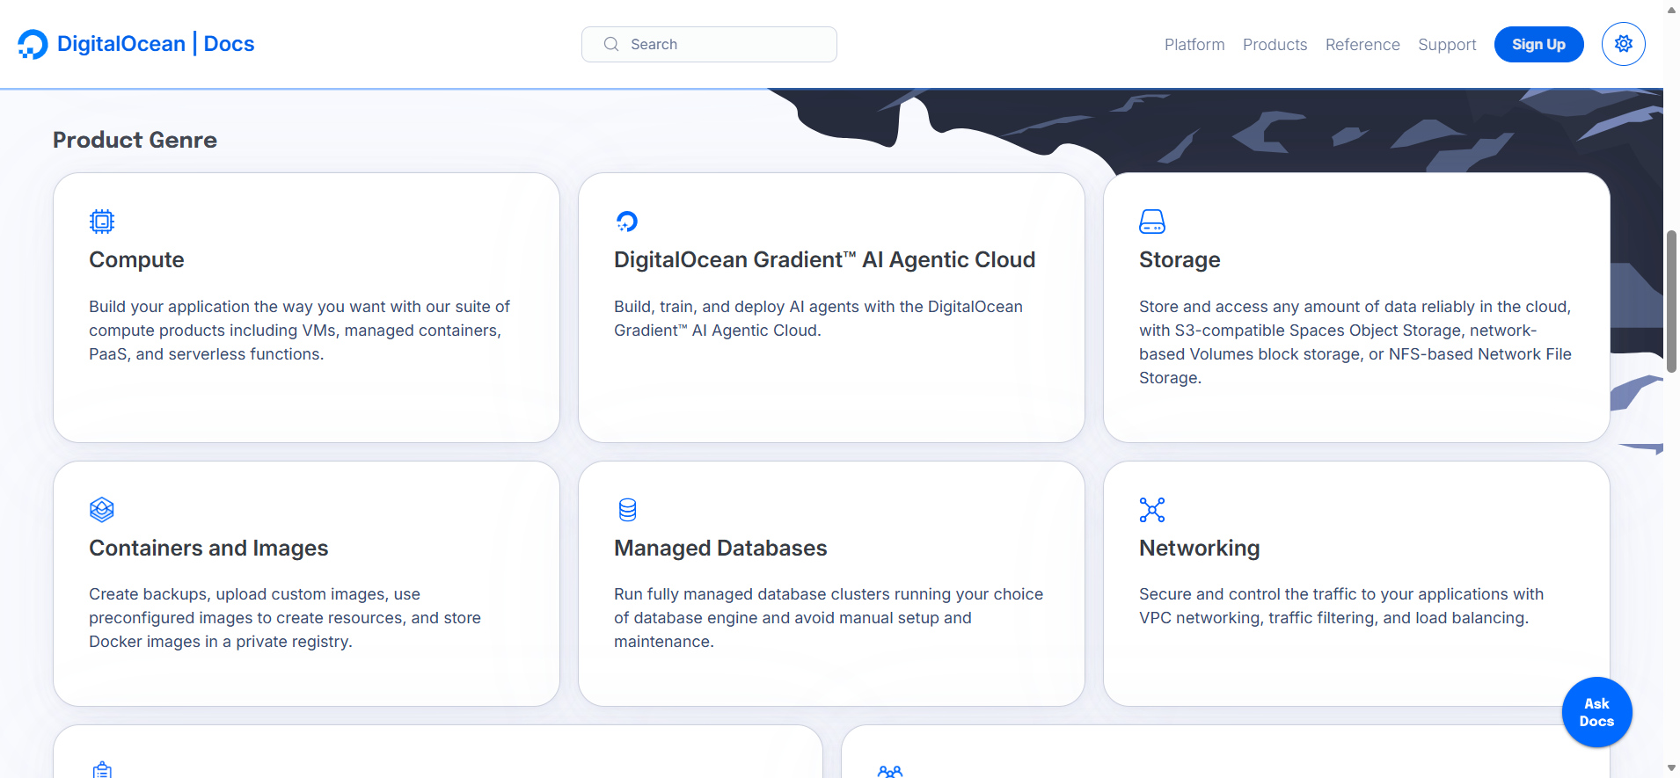Open DigitalOcean Gradient AI Agentic Cloud heading
1680x778 pixels.
pyautogui.click(x=824, y=260)
